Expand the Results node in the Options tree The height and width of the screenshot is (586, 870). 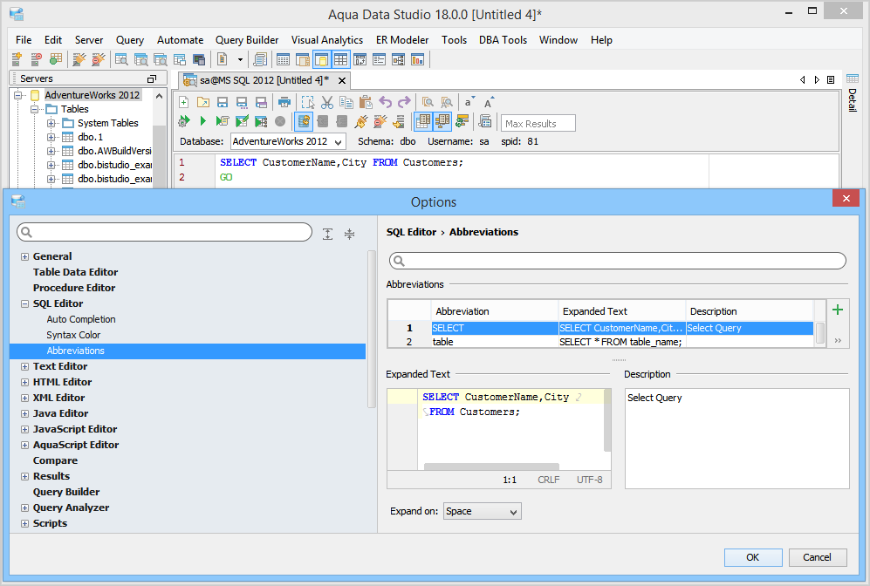[x=24, y=476]
